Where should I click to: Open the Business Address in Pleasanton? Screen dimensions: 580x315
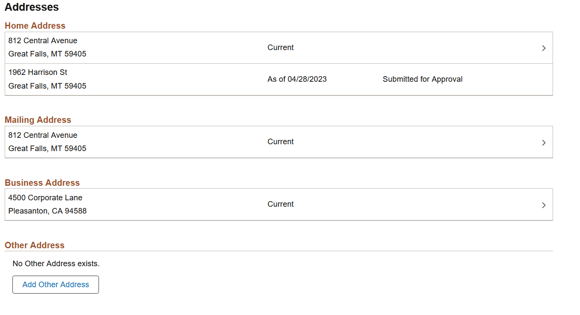click(x=171, y=204)
